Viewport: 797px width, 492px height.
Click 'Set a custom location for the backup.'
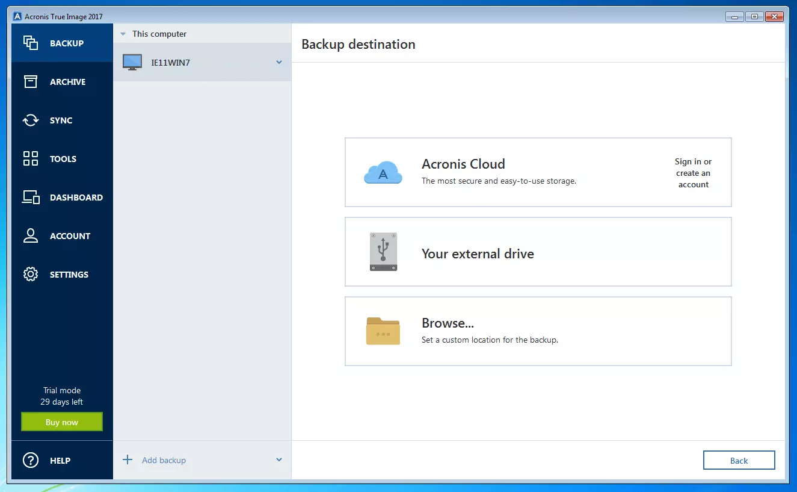tap(490, 340)
